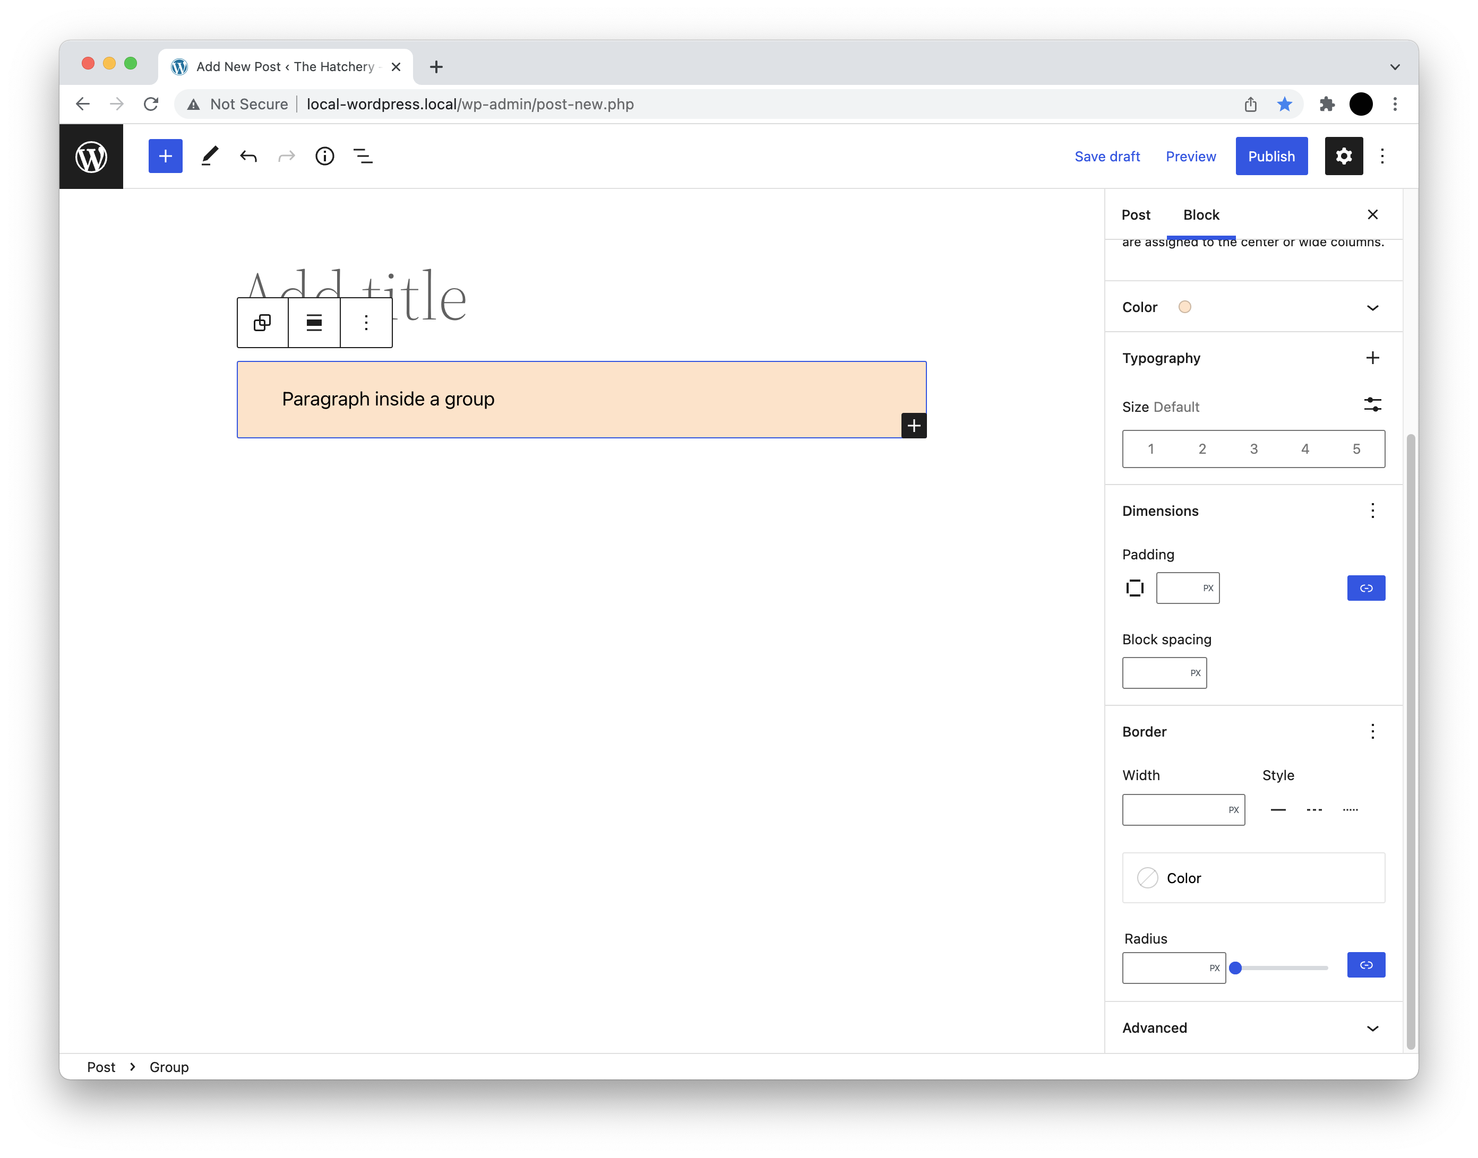Open group block options menu
The image size is (1478, 1158).
[366, 323]
